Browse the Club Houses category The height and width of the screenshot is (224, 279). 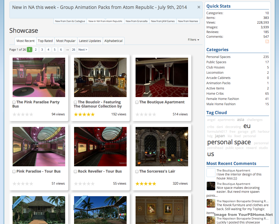[x=215, y=67]
